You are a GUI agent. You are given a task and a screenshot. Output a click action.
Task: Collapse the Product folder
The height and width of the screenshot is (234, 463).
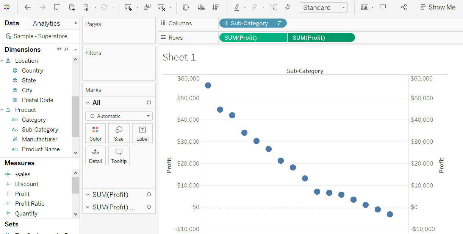click(2, 110)
